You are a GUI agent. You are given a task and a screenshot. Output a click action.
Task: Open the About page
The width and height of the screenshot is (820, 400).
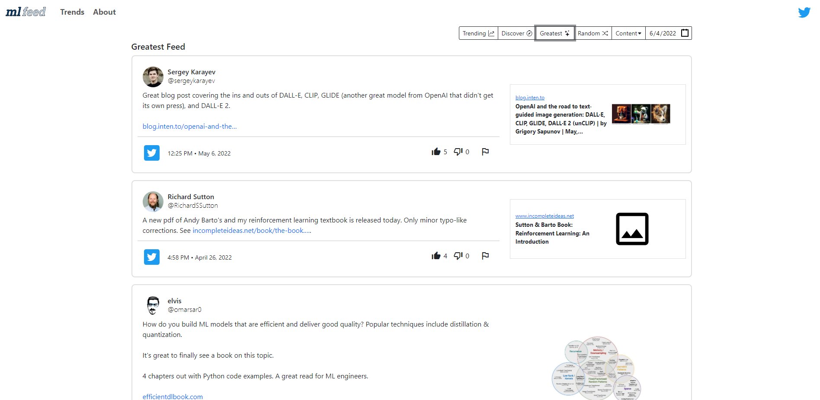point(104,12)
